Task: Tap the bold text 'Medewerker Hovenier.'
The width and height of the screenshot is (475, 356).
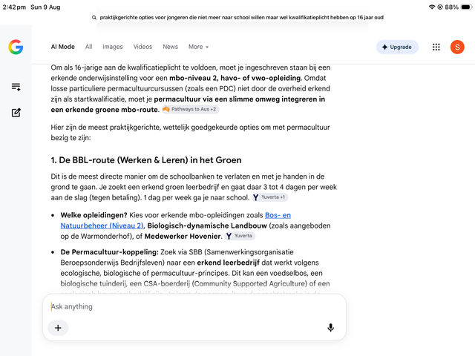Action: tap(183, 236)
